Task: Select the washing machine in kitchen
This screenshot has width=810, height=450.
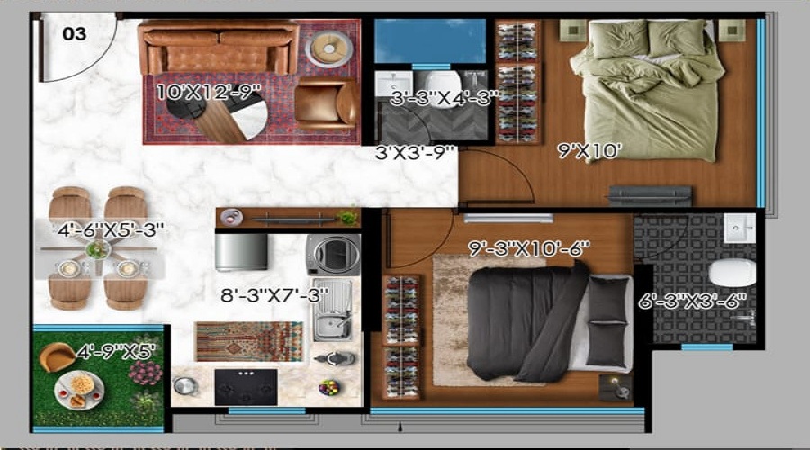Action: (333, 255)
